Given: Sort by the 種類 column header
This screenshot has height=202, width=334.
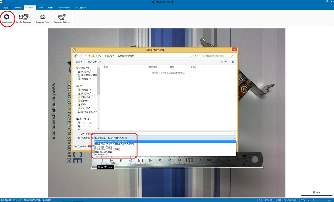Looking at the screenshot, I should click(172, 67).
